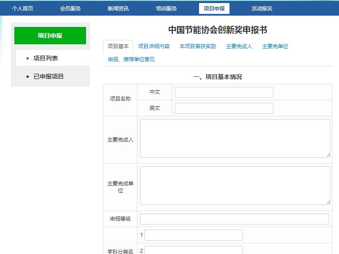The image size is (339, 254).
Task: Open the 个人首页 navigation item
Action: click(x=23, y=9)
